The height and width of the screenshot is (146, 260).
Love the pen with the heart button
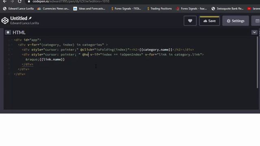[190, 21]
